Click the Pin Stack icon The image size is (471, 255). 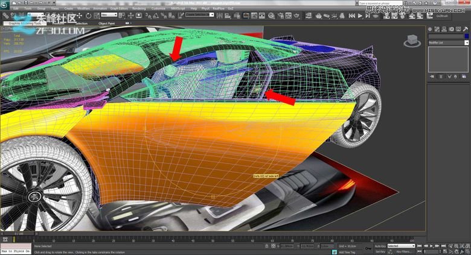tap(432, 77)
